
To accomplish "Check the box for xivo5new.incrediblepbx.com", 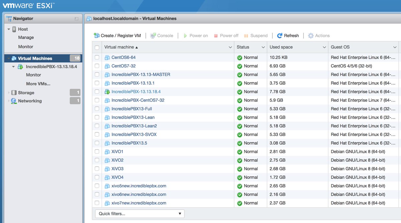I will [97, 186].
